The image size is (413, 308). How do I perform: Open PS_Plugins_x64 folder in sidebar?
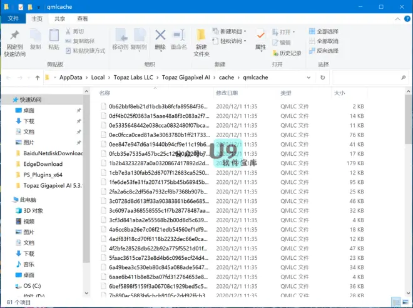pyautogui.click(x=39, y=175)
